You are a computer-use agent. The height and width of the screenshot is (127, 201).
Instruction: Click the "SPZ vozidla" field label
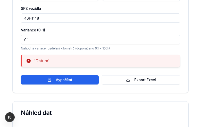[31, 9]
